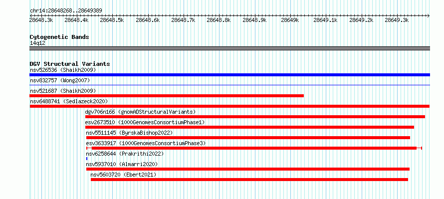Click the 28648.5k ruler tick label
Image resolution: width=444 pixels, height=199 pixels.
point(112,20)
